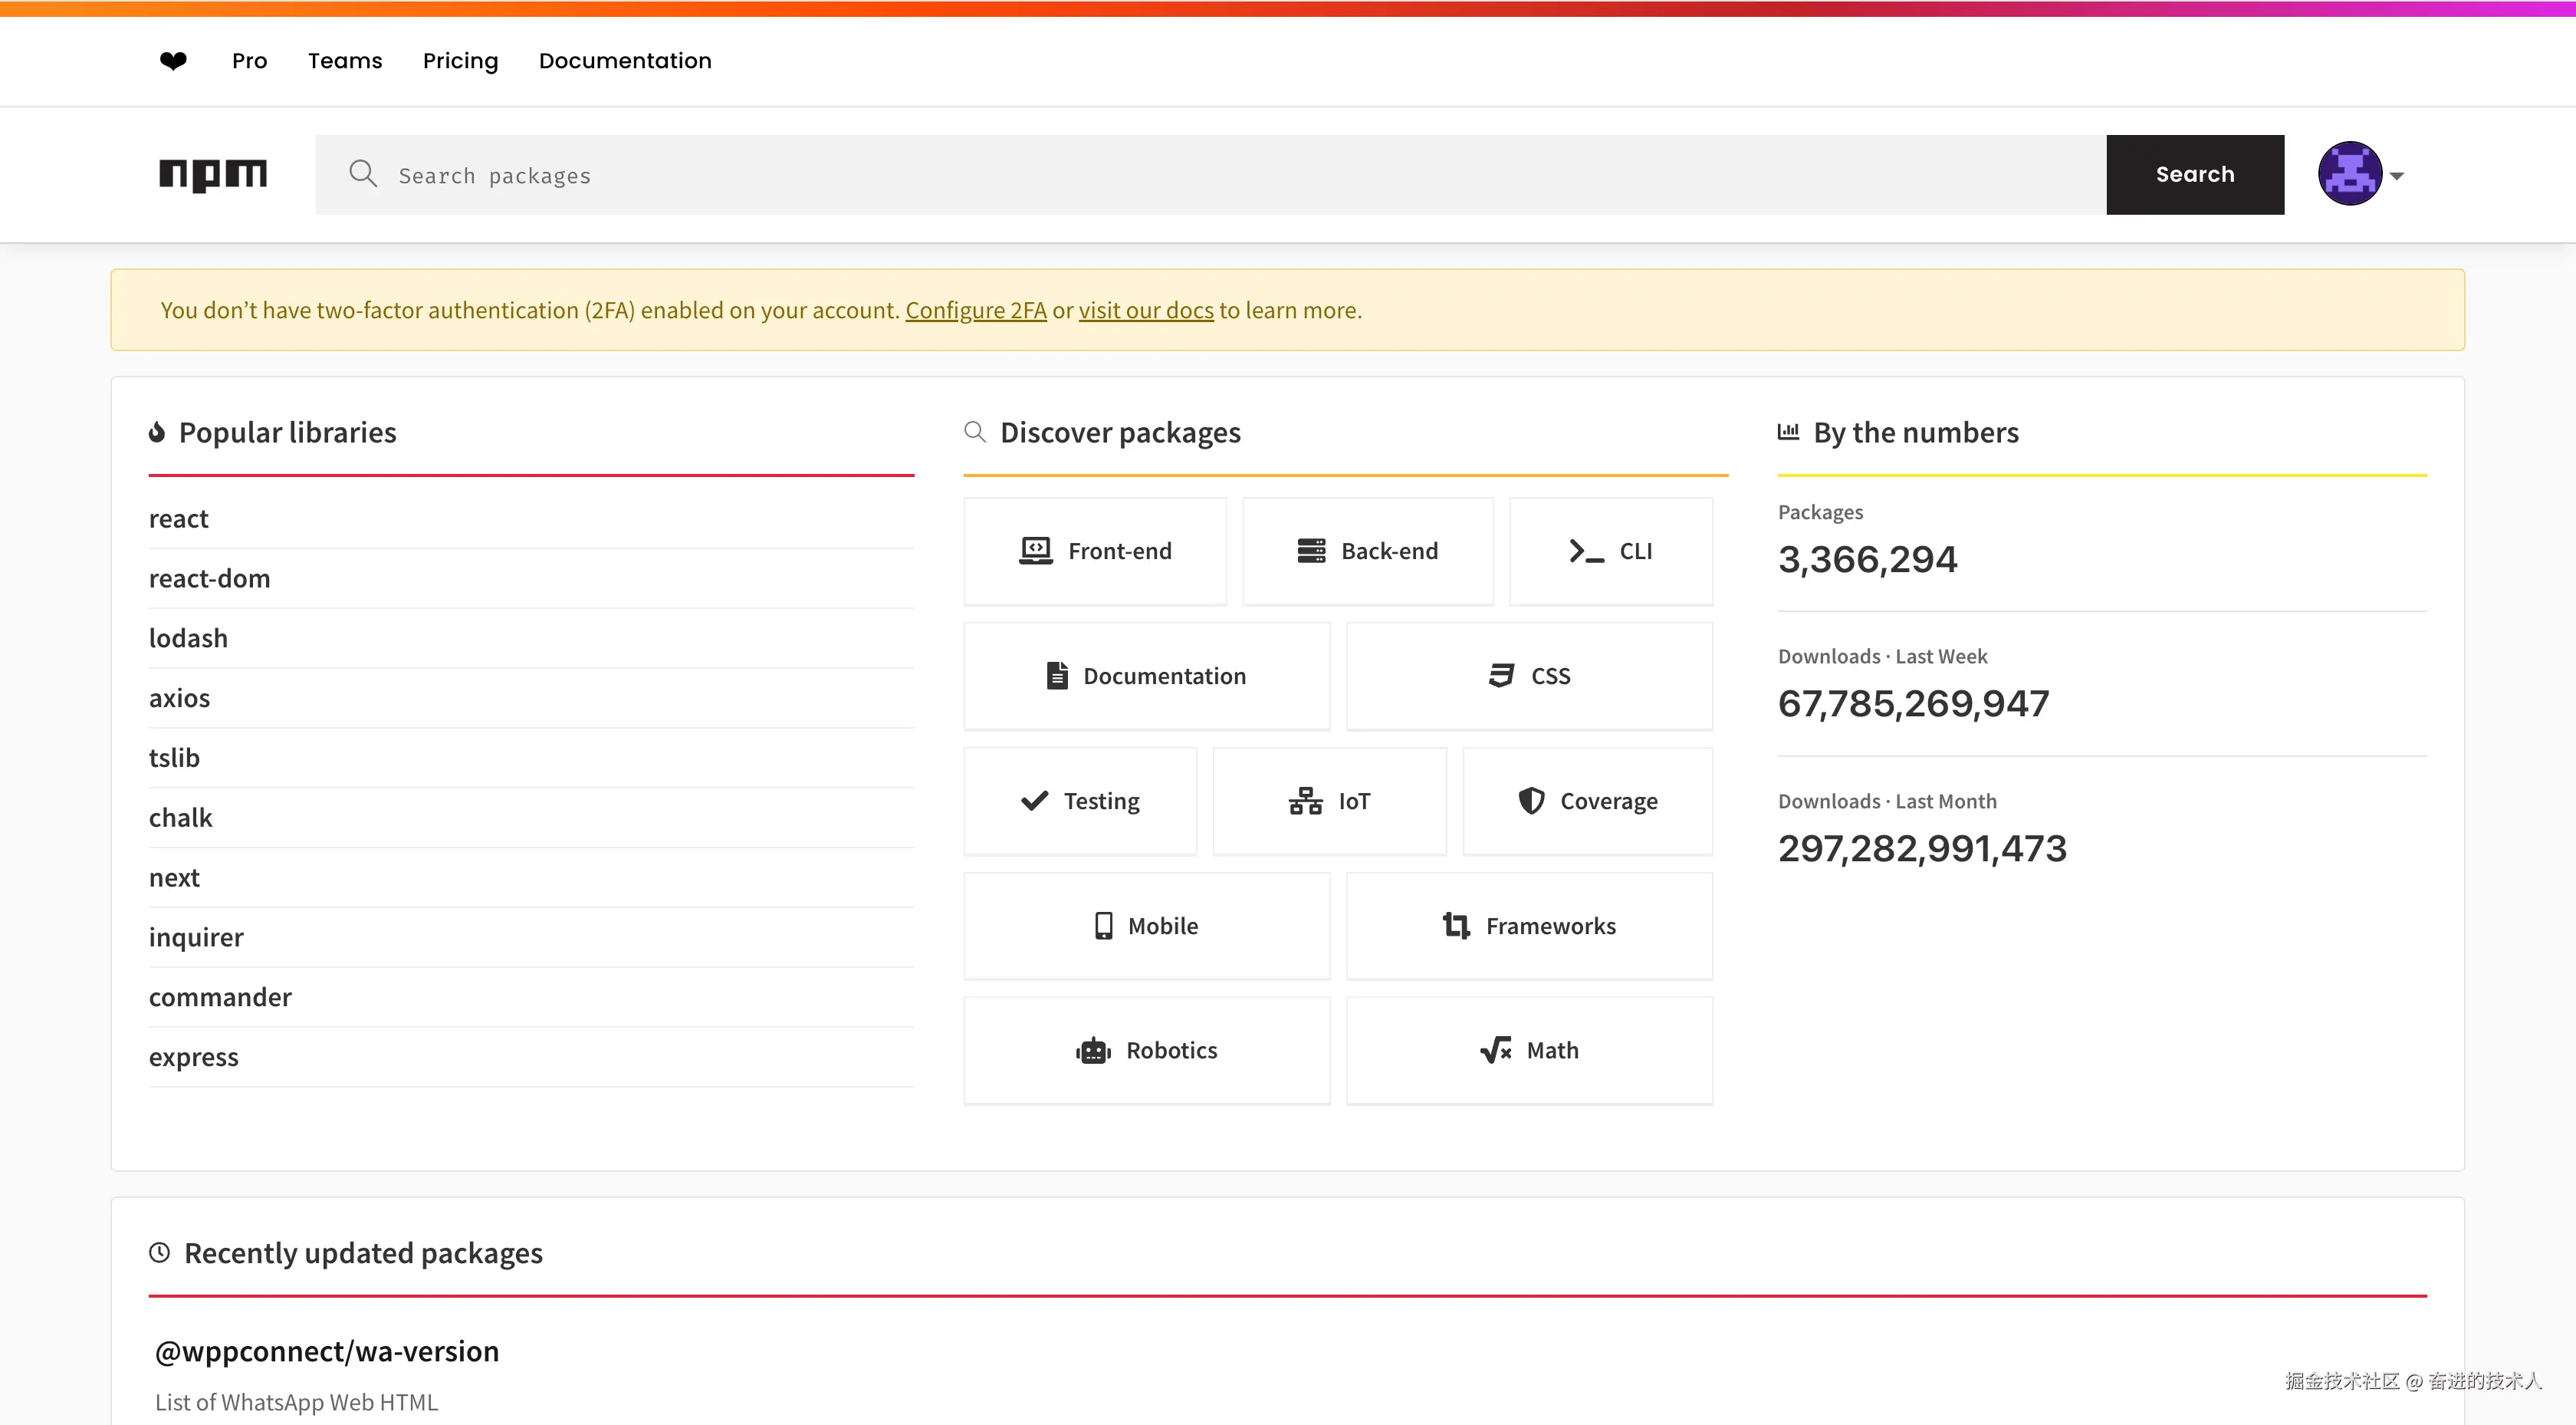Screen dimensions: 2576x1425
Task: Follow the Configure 2FA link
Action: [x=975, y=310]
